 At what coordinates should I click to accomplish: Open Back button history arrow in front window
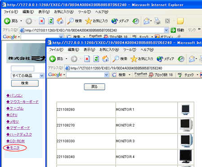(x=66, y=59)
